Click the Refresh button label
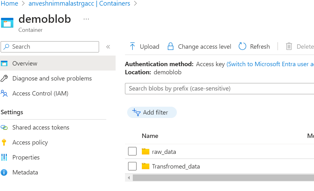Viewport: 314px width, 191px height. pyautogui.click(x=260, y=47)
